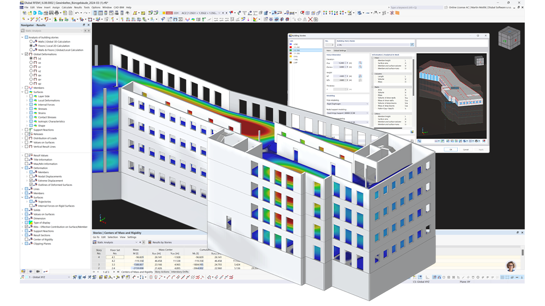Switch to the Global Settings tab in Building Stories
Screen dimensions: 545x306
[x=339, y=50]
